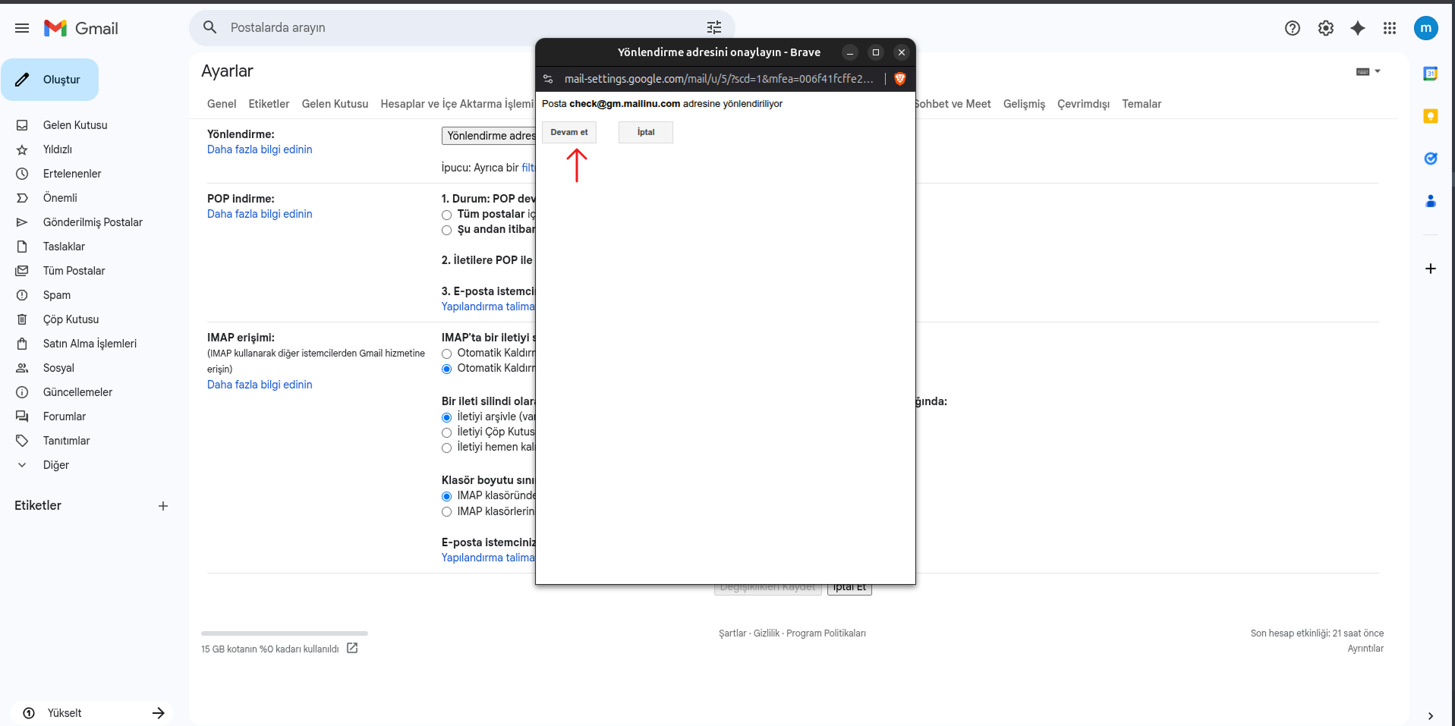Open the Tanıtımlar category
This screenshot has width=1455, height=726.
coord(66,441)
